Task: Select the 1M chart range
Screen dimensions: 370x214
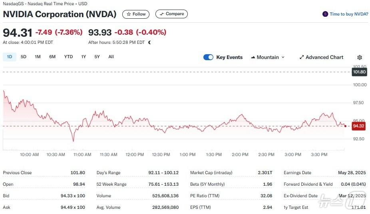Action: pyautogui.click(x=38, y=57)
